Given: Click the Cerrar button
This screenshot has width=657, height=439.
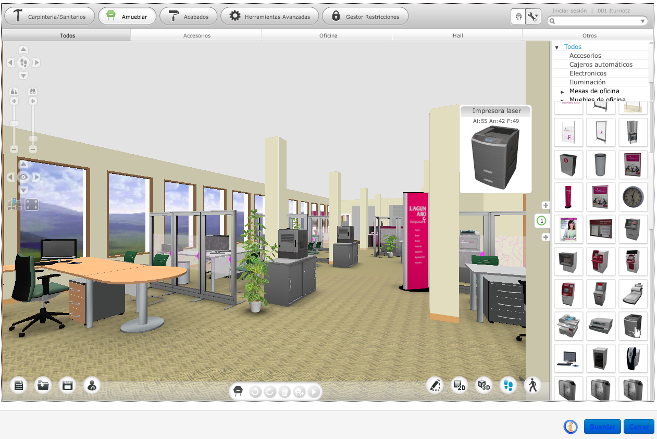Looking at the screenshot, I should [639, 427].
